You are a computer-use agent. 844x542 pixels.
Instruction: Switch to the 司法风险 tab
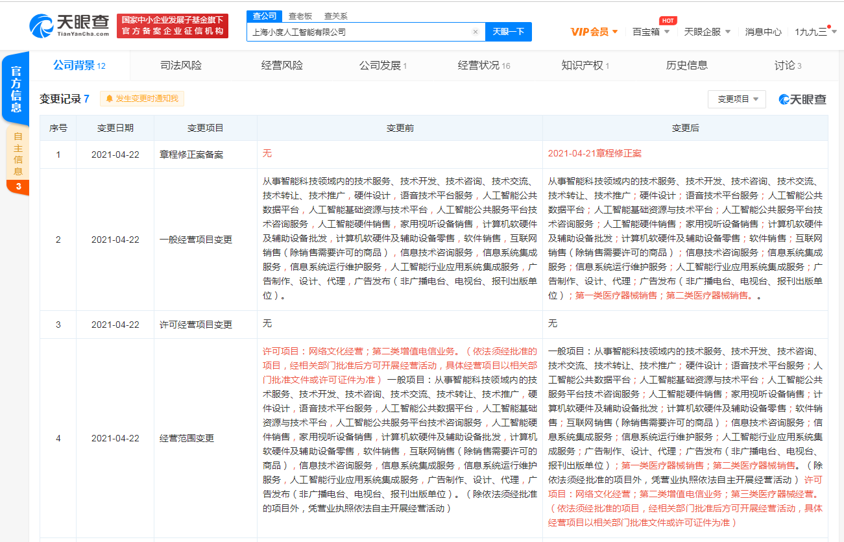[180, 65]
